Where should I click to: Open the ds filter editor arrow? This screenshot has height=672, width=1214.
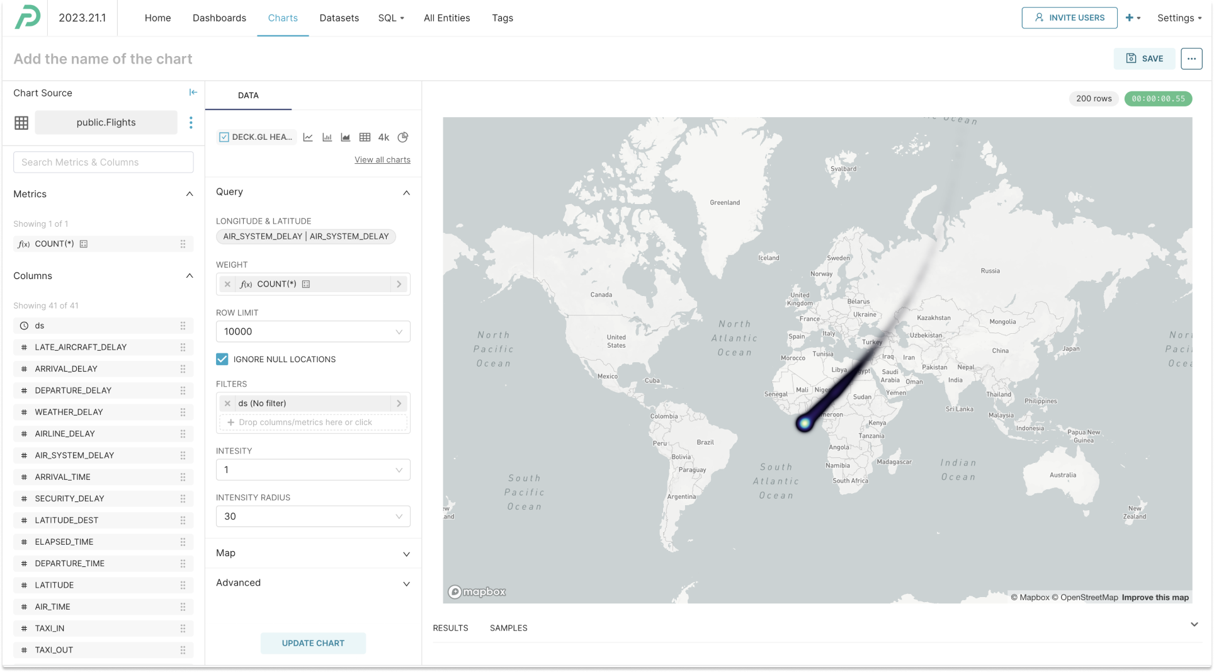click(399, 404)
